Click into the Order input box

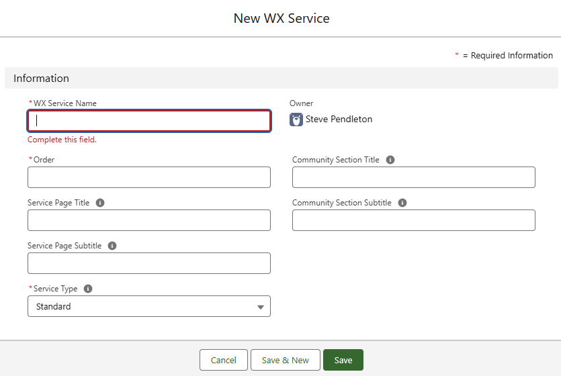click(149, 177)
